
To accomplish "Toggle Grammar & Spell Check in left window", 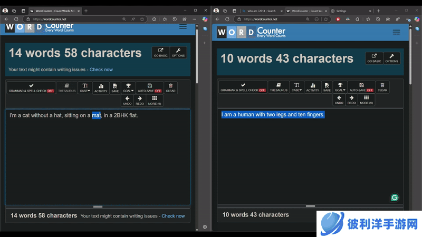I will click(32, 87).
